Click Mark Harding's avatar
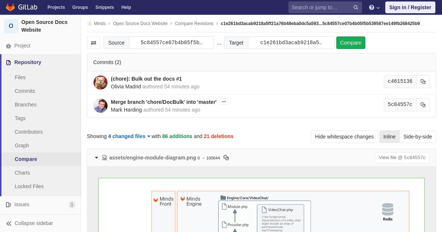Viewport: 442px width, 232px height. (x=101, y=106)
